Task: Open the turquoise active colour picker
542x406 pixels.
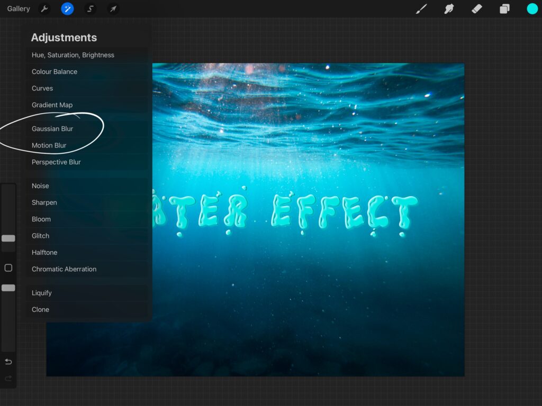Action: pos(532,9)
